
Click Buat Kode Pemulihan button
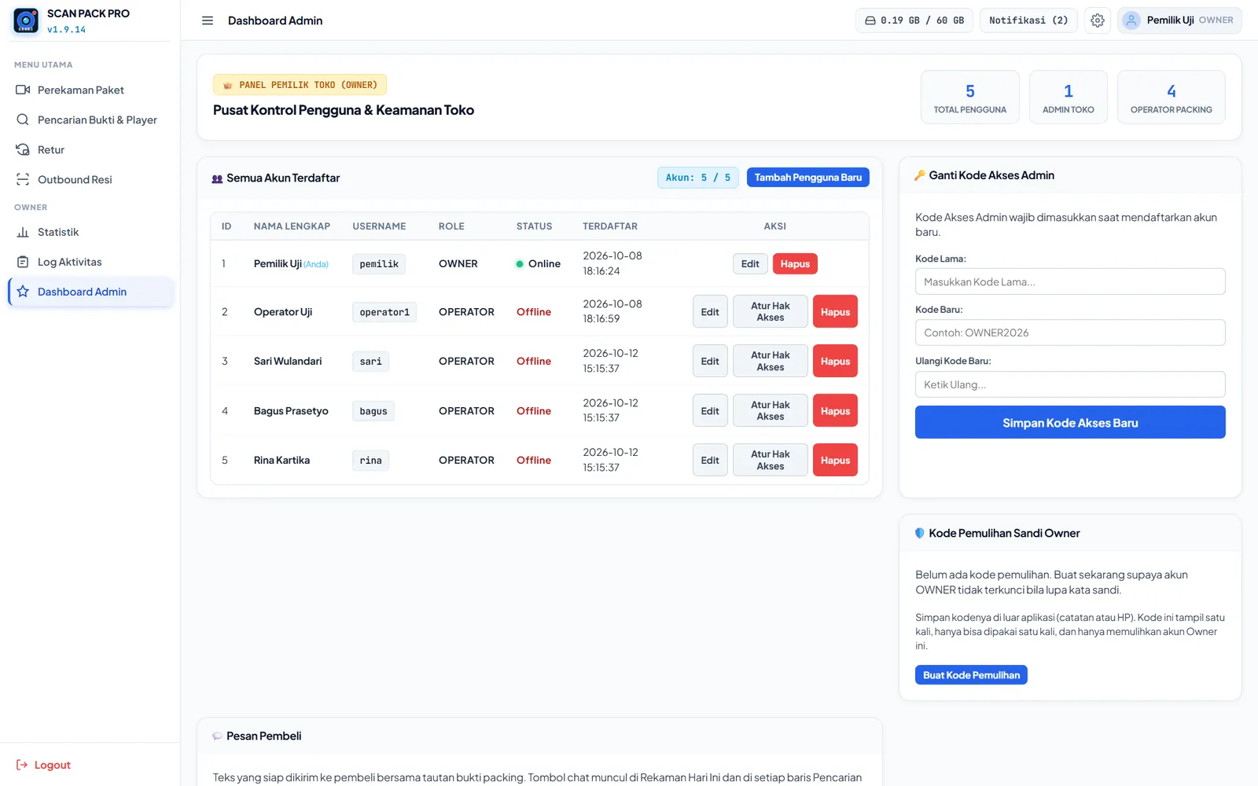point(971,675)
